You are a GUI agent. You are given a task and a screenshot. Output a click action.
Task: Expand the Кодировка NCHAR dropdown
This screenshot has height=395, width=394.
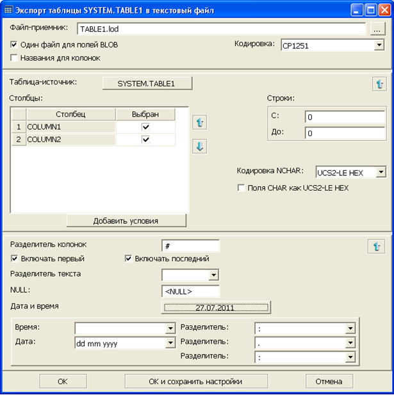tap(381, 172)
